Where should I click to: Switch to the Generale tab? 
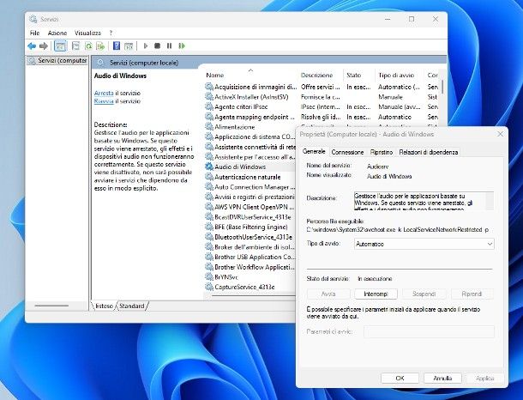coord(314,151)
